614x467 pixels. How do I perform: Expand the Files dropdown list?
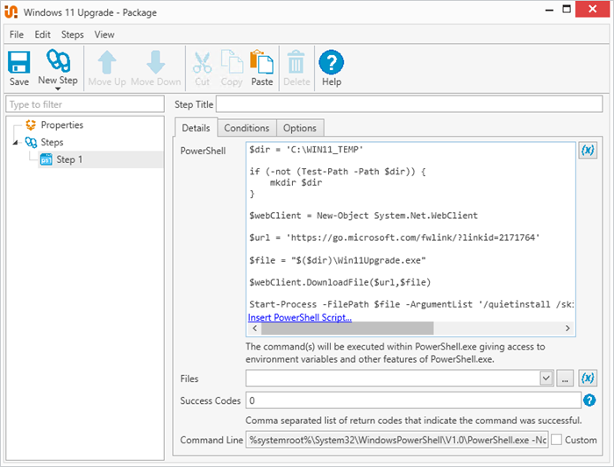tap(546, 379)
